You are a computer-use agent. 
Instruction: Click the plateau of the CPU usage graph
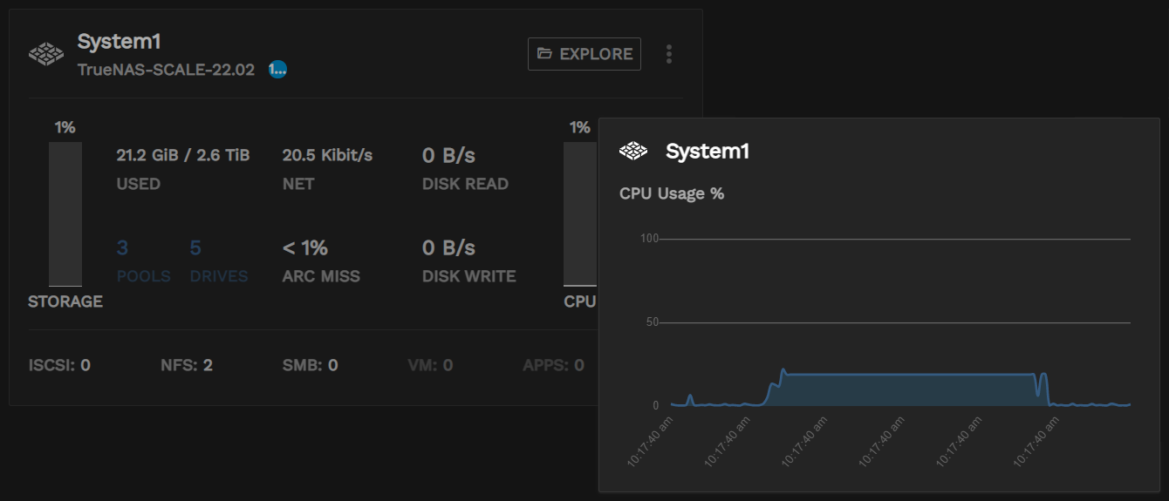click(x=907, y=375)
